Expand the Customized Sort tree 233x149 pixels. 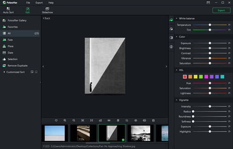coord(4,72)
